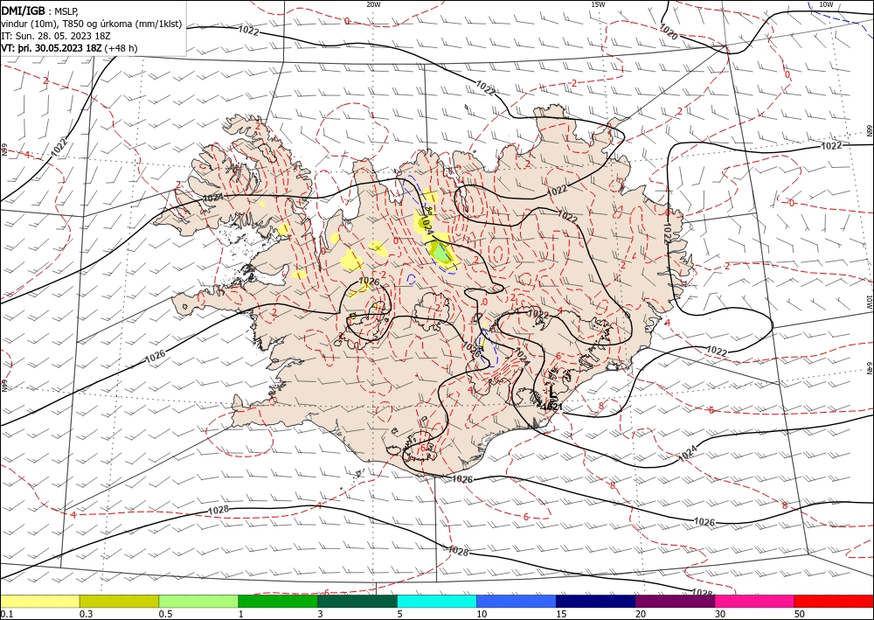Click the L 1021 low pressure marker
The height and width of the screenshot is (620, 874).
pos(551,400)
